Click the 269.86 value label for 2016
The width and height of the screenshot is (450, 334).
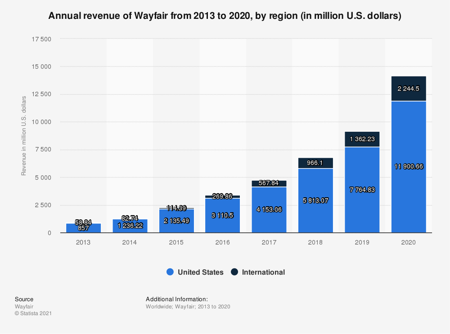coord(222,196)
